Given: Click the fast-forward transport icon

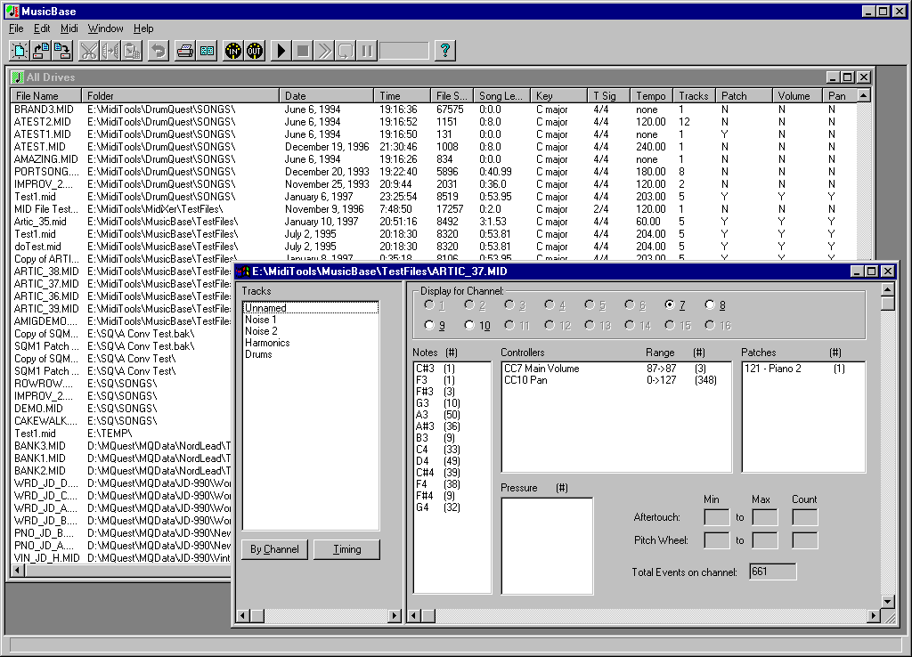Looking at the screenshot, I should point(325,51).
